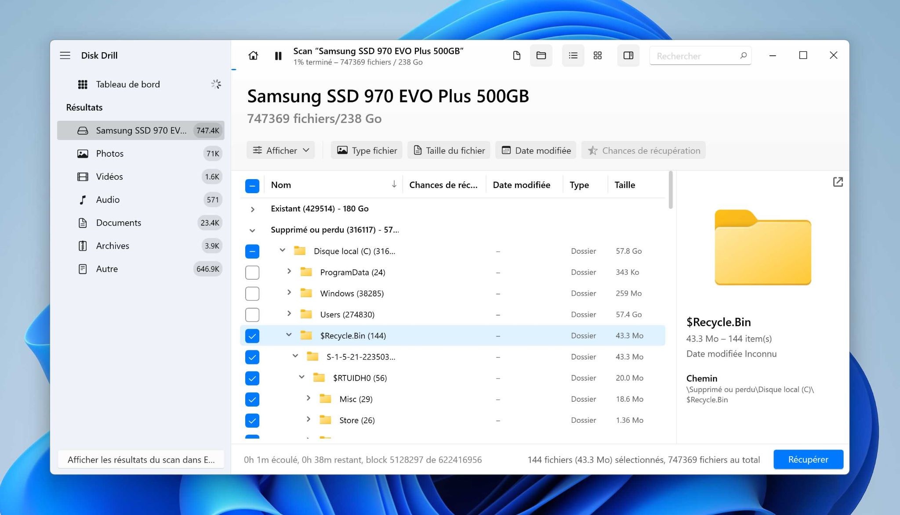The width and height of the screenshot is (900, 515).
Task: Click Afficher les résultats du scan button
Action: point(141,459)
